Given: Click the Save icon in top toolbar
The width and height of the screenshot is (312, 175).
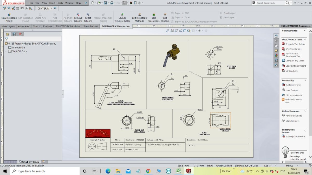Looking at the screenshot, I should (x=105, y=3).
